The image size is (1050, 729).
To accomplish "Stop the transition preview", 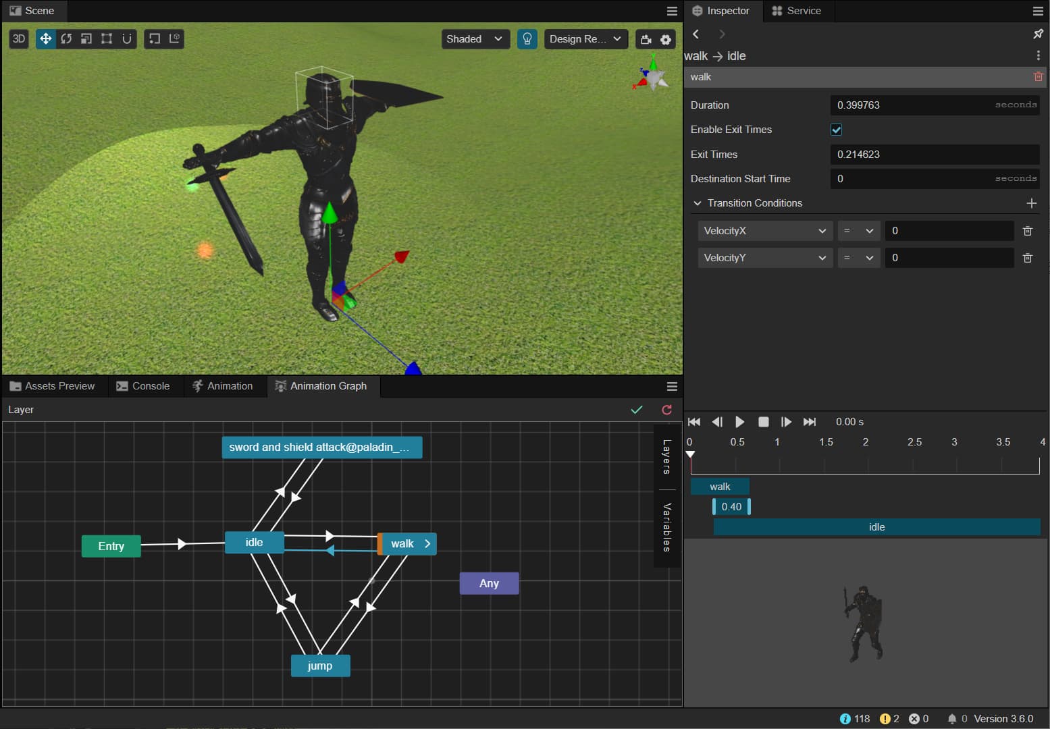I will pyautogui.click(x=764, y=422).
